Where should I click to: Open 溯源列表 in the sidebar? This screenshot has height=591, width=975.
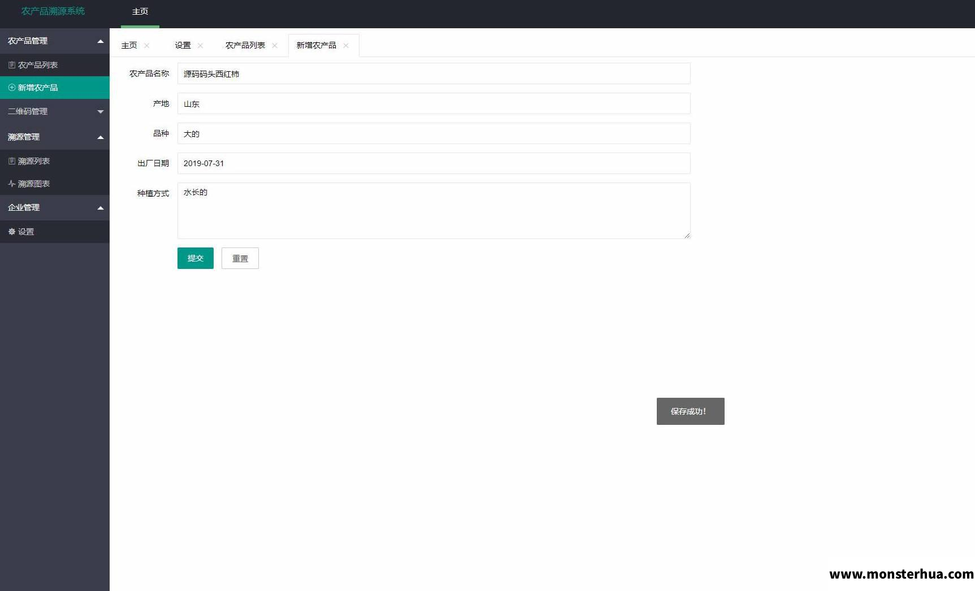click(x=55, y=161)
